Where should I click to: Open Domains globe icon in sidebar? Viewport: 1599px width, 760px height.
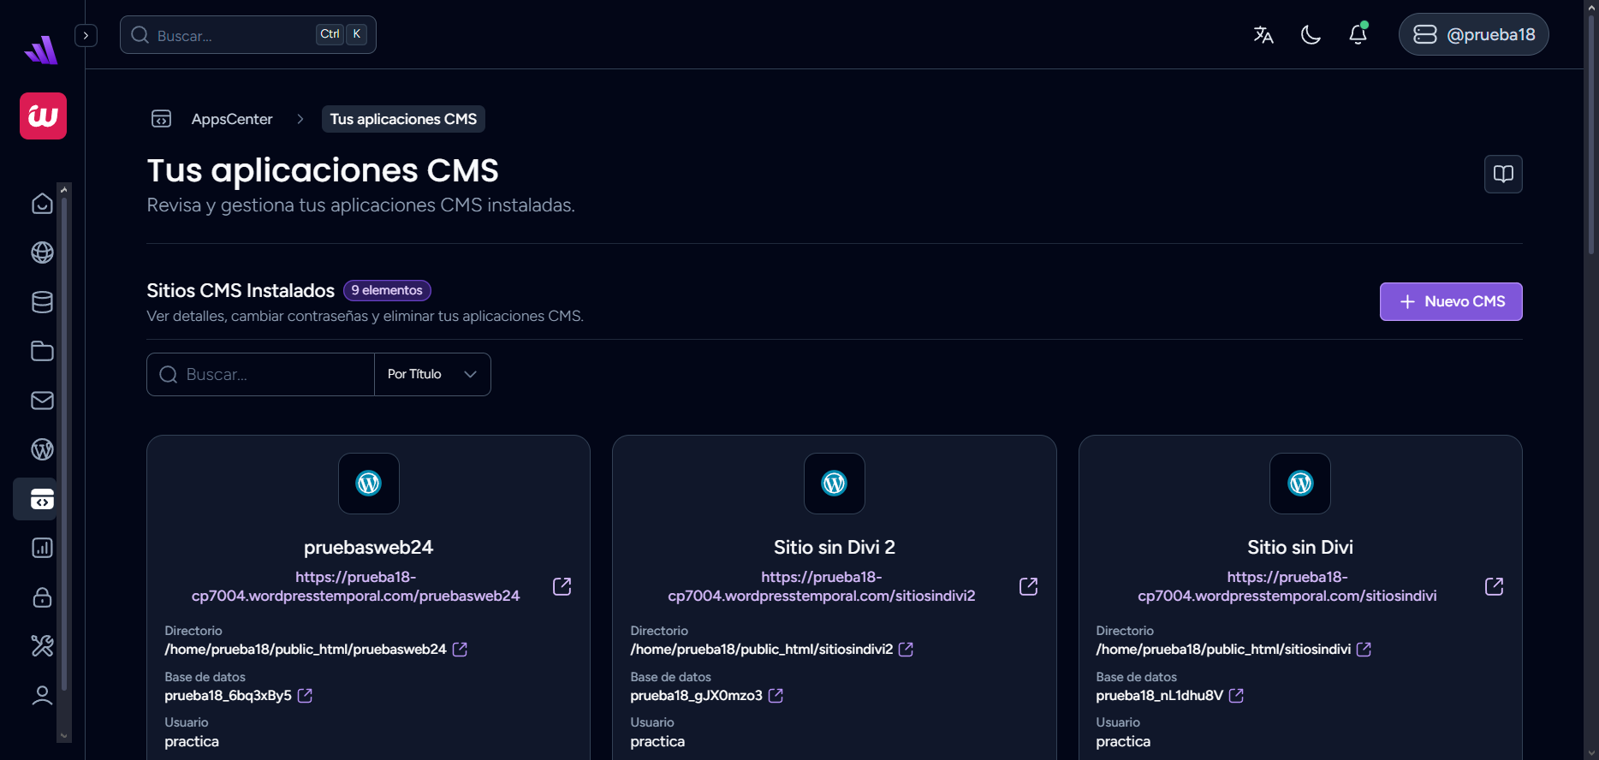tap(42, 252)
